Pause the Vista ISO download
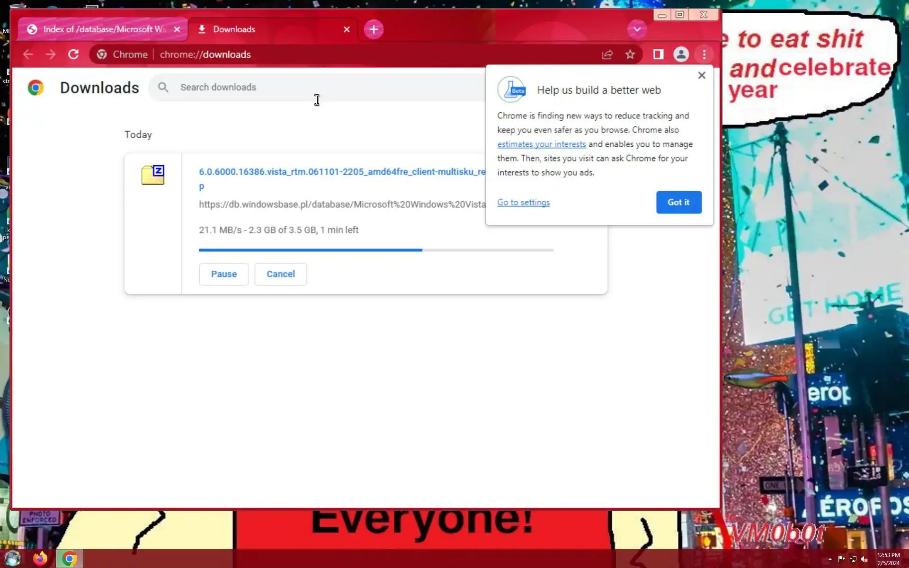 pos(223,274)
